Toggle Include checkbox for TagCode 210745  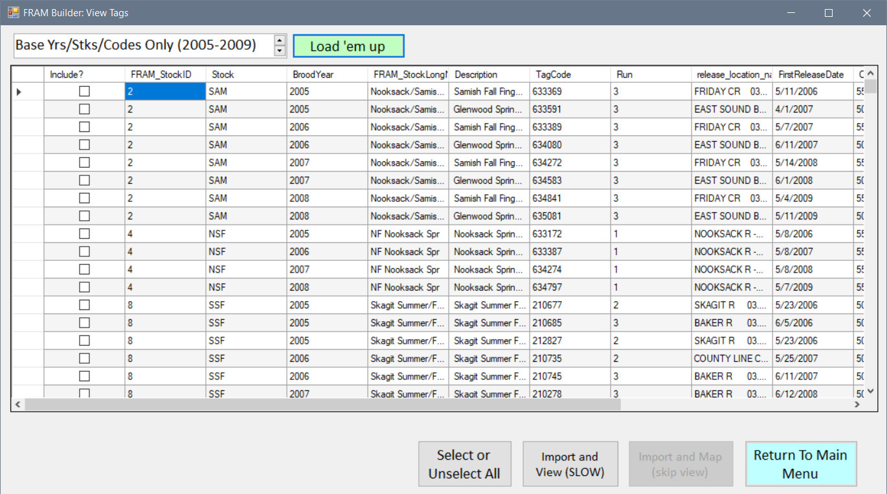pos(84,376)
